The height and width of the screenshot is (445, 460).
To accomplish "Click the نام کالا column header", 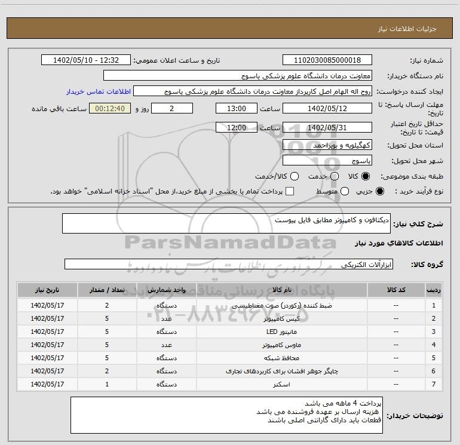I will pyautogui.click(x=281, y=290).
